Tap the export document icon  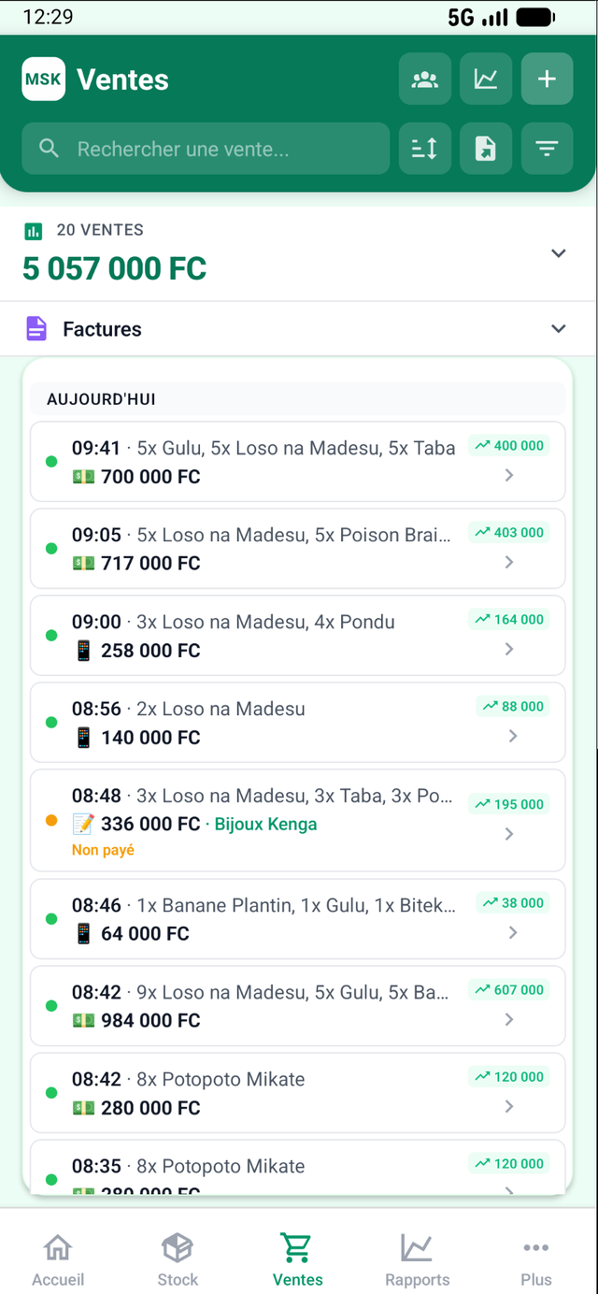(486, 149)
